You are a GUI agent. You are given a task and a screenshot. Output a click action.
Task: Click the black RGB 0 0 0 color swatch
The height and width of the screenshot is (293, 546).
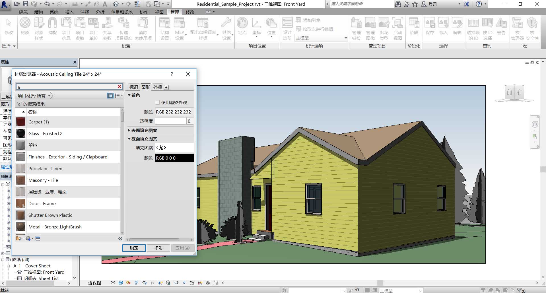(174, 158)
